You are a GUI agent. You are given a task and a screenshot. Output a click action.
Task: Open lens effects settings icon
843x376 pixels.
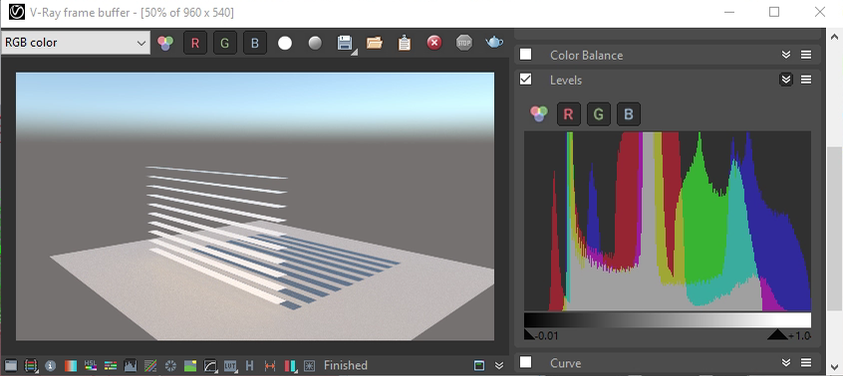pyautogui.click(x=309, y=366)
